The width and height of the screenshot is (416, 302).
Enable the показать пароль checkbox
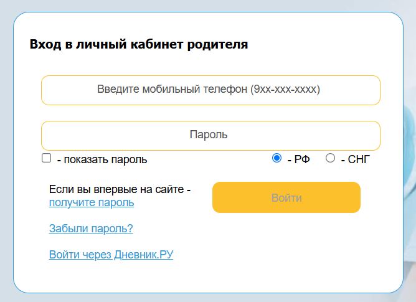click(x=47, y=158)
